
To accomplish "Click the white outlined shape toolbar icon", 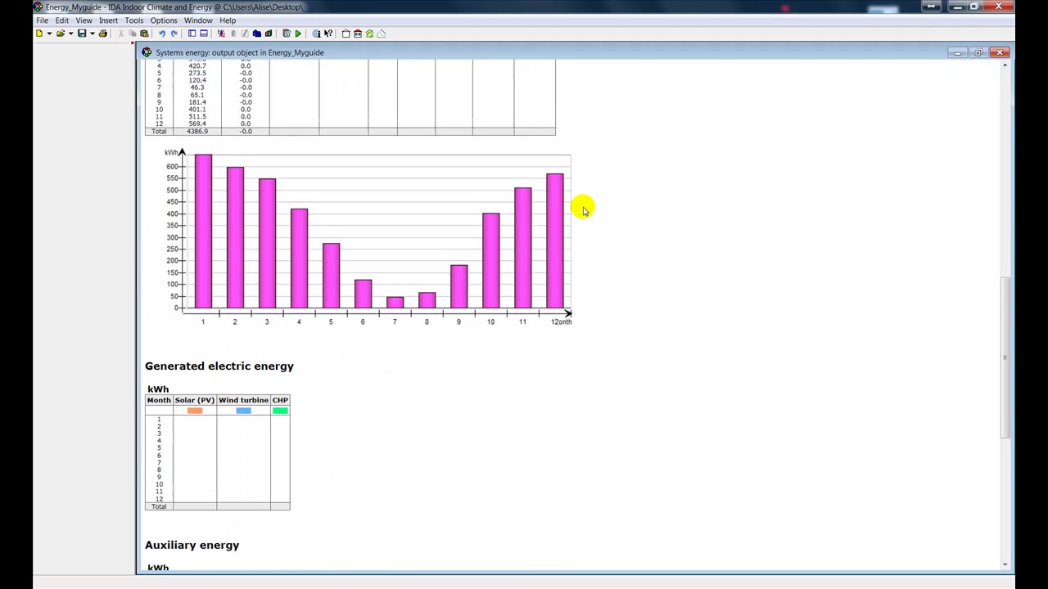I will tap(381, 34).
